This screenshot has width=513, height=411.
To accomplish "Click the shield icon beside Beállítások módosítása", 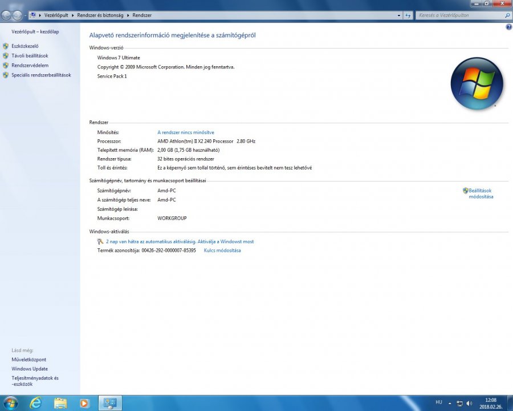I will coord(465,191).
